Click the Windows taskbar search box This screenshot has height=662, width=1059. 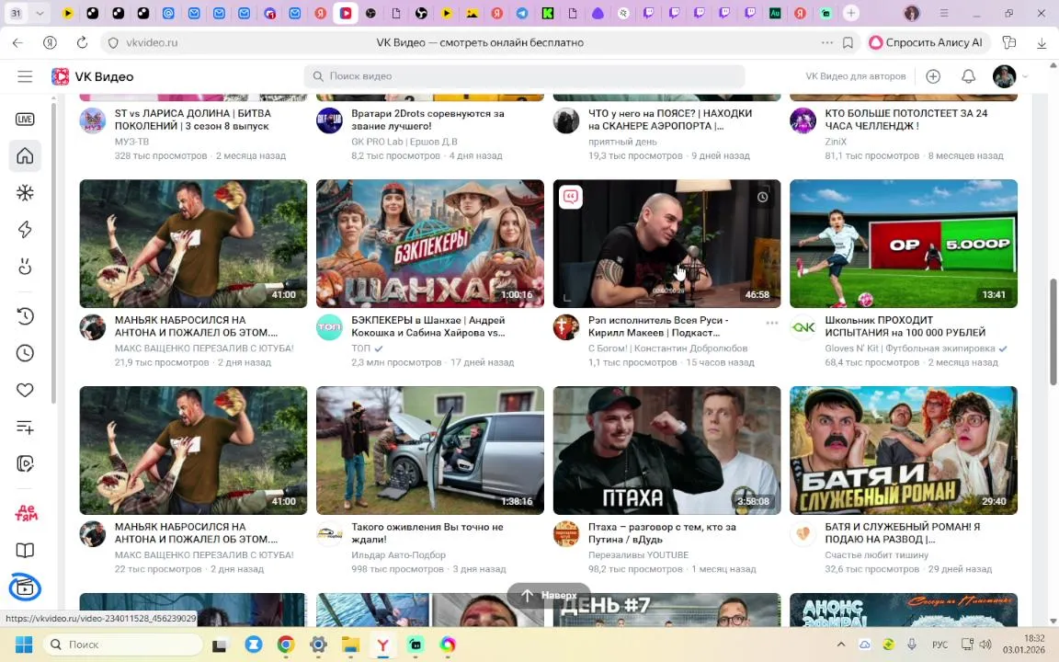pos(122,645)
